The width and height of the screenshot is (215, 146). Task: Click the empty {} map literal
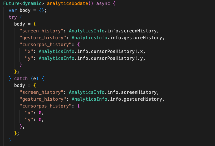pos(41,10)
